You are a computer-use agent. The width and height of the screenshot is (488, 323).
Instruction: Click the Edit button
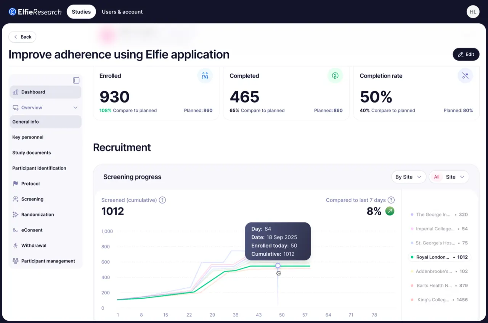[x=466, y=55]
